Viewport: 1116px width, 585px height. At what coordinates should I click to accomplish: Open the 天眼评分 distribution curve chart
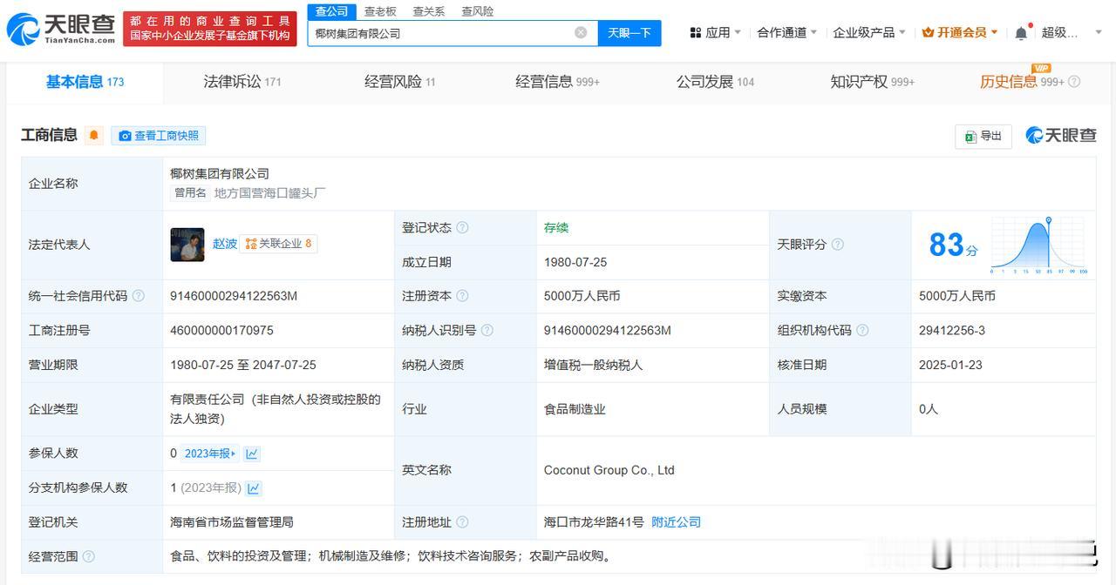tap(1038, 245)
